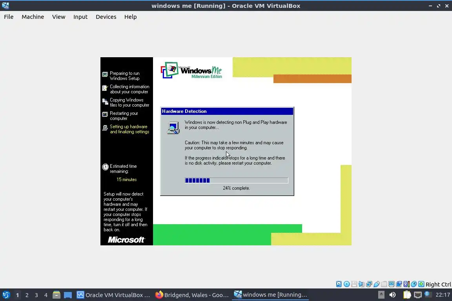Viewport: 452px width, 301px height.
Task: Click the show desktop blue icon in taskbar
Action: pyautogui.click(x=68, y=295)
